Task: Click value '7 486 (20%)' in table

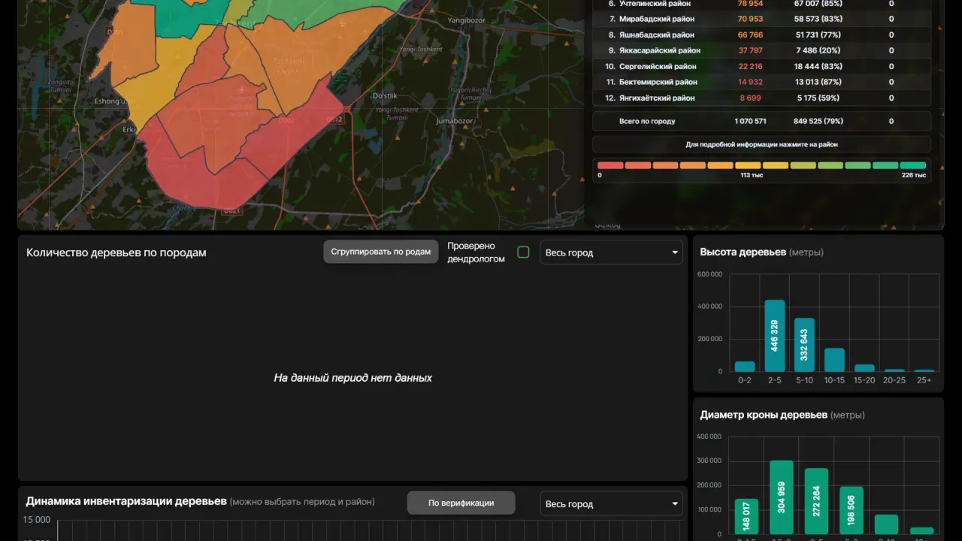Action: 818,50
